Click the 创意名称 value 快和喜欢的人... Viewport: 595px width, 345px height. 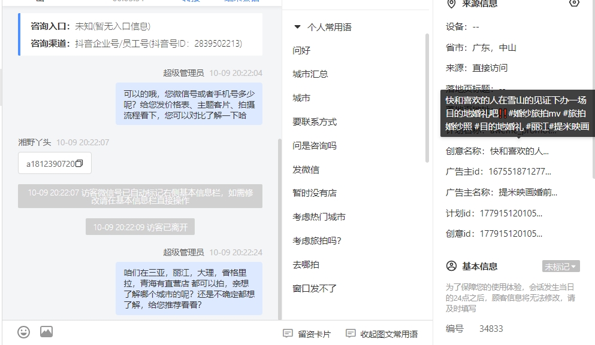pyautogui.click(x=519, y=151)
